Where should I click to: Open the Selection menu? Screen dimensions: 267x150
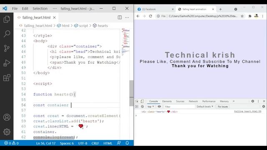click(40, 8)
